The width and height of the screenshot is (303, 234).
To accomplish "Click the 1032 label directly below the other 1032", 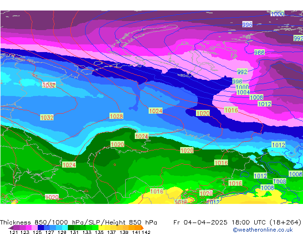I will 47,117.
